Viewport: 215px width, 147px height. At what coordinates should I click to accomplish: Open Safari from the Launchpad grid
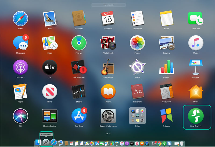(x=21, y=19)
